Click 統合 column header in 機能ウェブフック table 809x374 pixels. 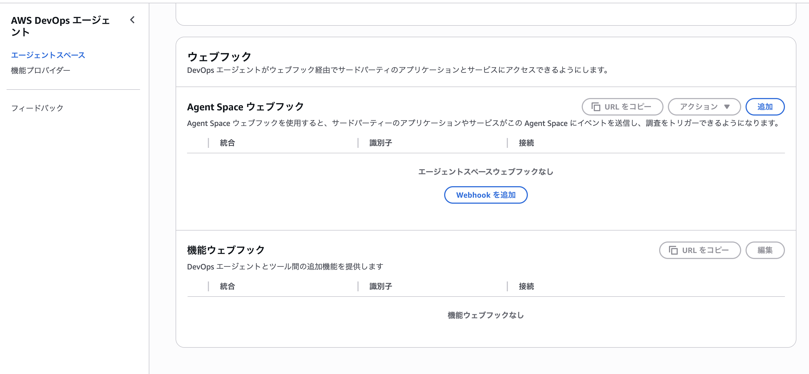pos(227,286)
